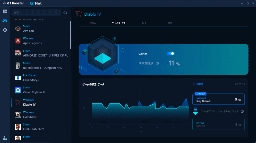Select Cities: Skylines II game icon
The height and width of the screenshot is (143, 256).
coord(18,90)
